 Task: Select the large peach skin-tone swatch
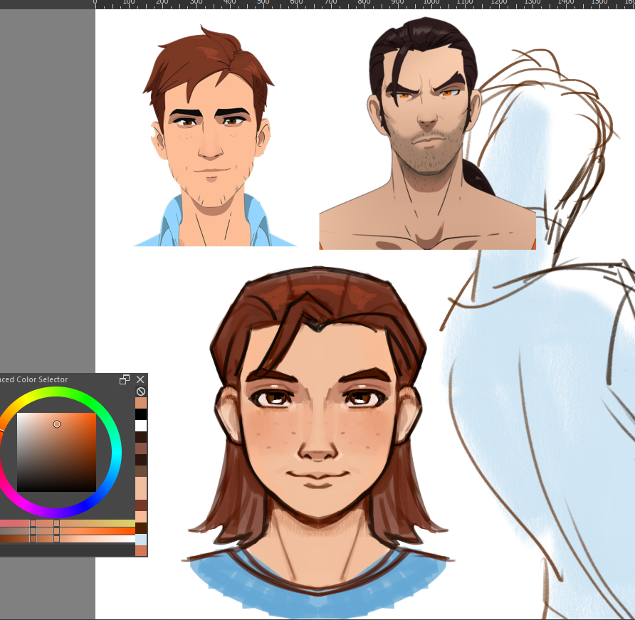[141, 488]
